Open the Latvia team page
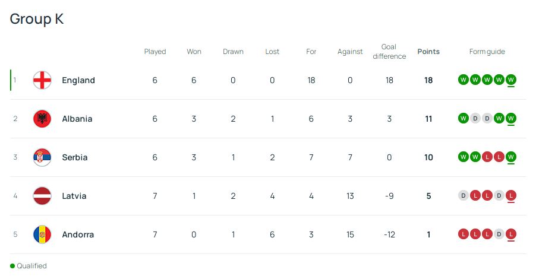The width and height of the screenshot is (536, 279). [x=74, y=196]
